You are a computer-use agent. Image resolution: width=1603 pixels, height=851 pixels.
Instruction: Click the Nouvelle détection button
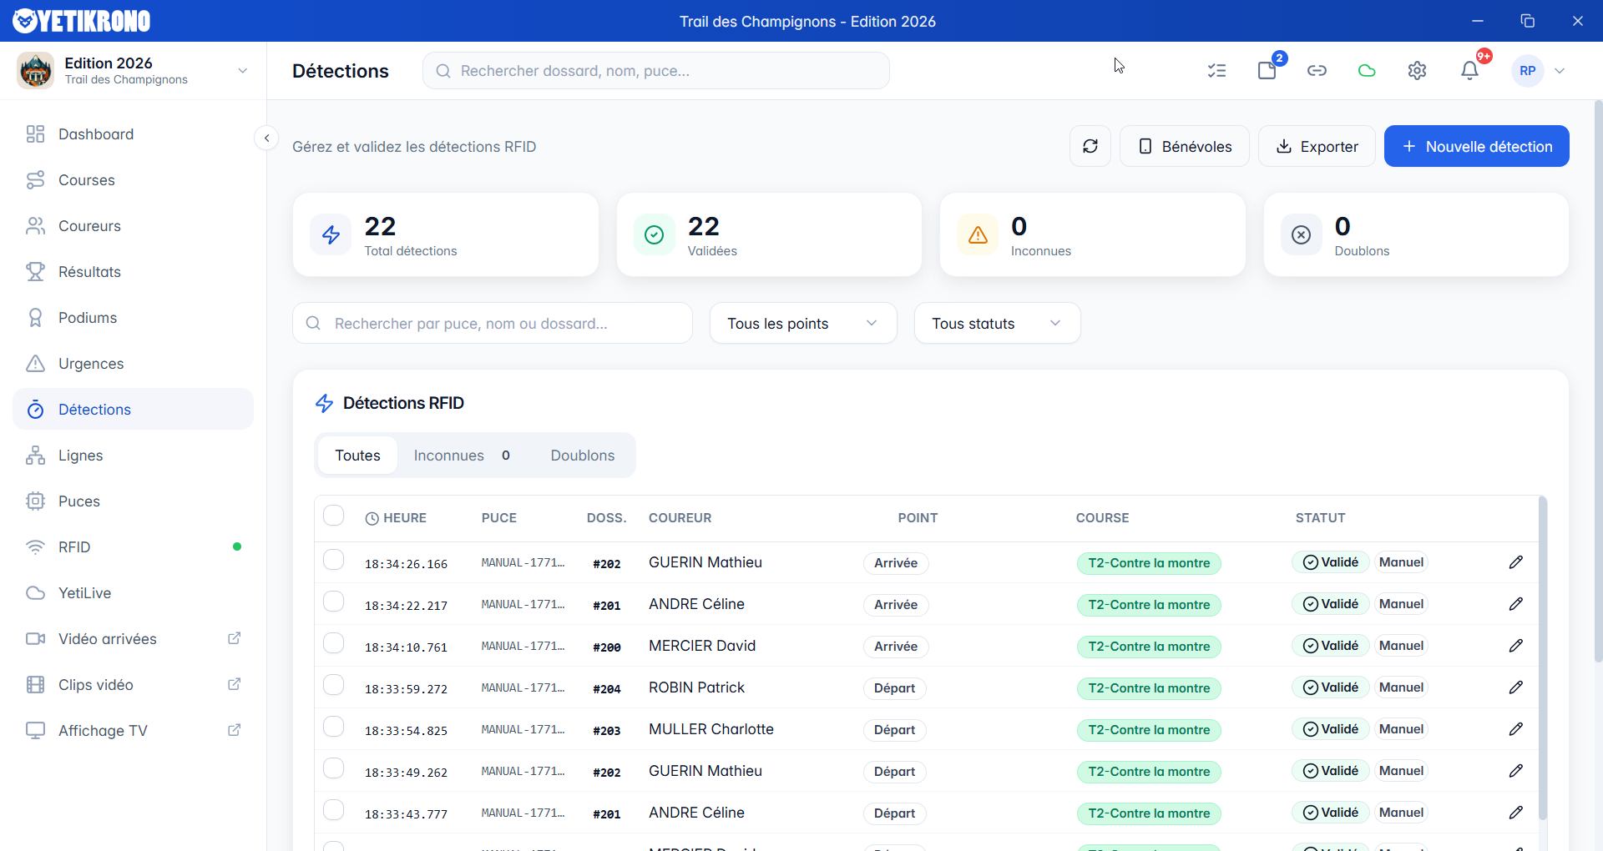(1476, 146)
